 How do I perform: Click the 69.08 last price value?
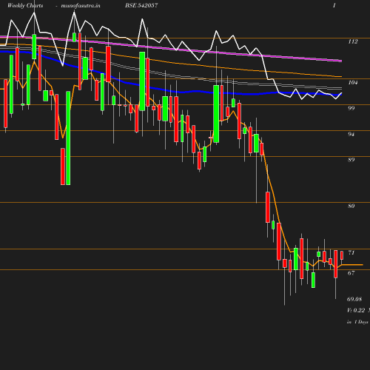354,299
